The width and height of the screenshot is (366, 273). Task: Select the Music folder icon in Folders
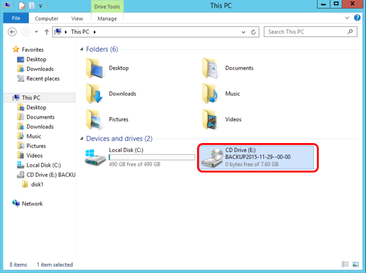211,94
